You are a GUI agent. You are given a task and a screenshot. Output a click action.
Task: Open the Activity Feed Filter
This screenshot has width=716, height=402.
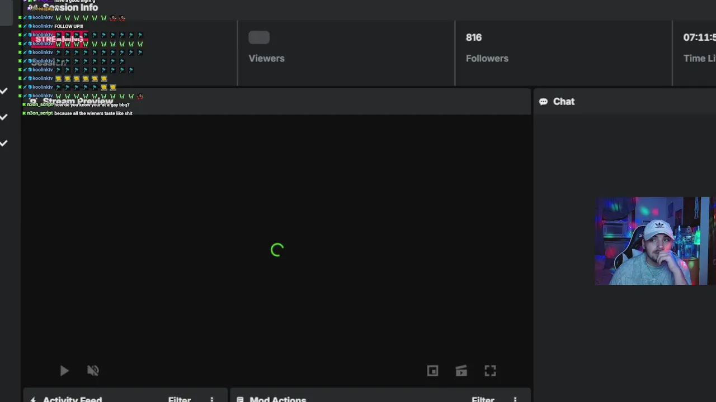click(x=180, y=399)
